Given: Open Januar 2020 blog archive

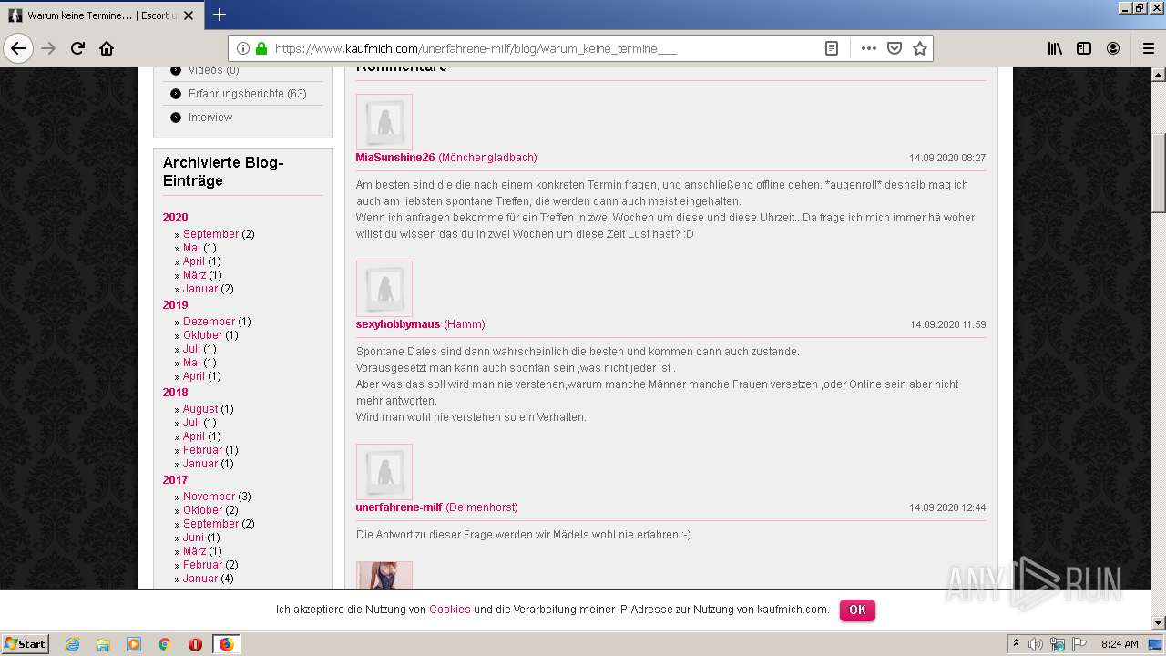Looking at the screenshot, I should 200,289.
